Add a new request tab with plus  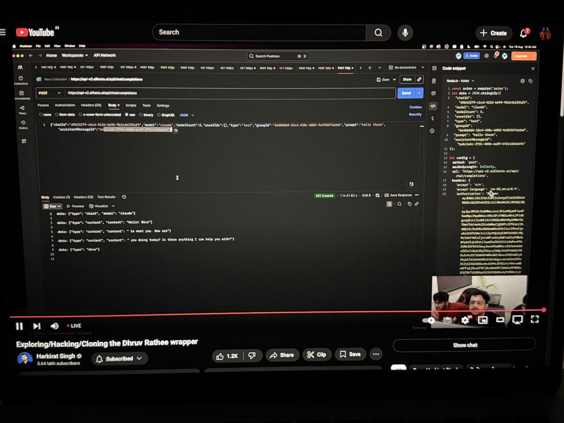click(x=370, y=68)
